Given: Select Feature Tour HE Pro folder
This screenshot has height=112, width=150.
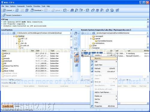Looking at the screenshot, I should (11, 66).
